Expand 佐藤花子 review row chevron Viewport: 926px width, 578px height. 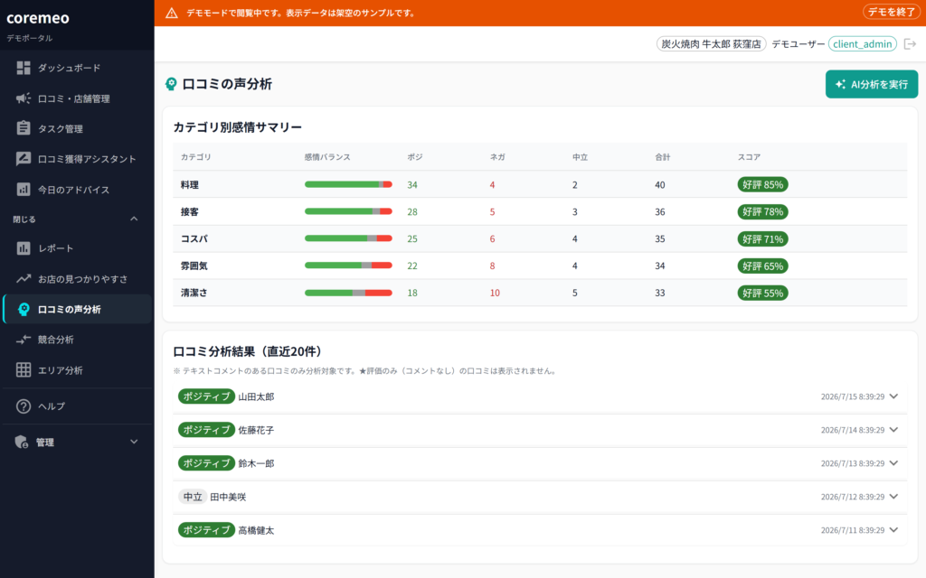894,430
